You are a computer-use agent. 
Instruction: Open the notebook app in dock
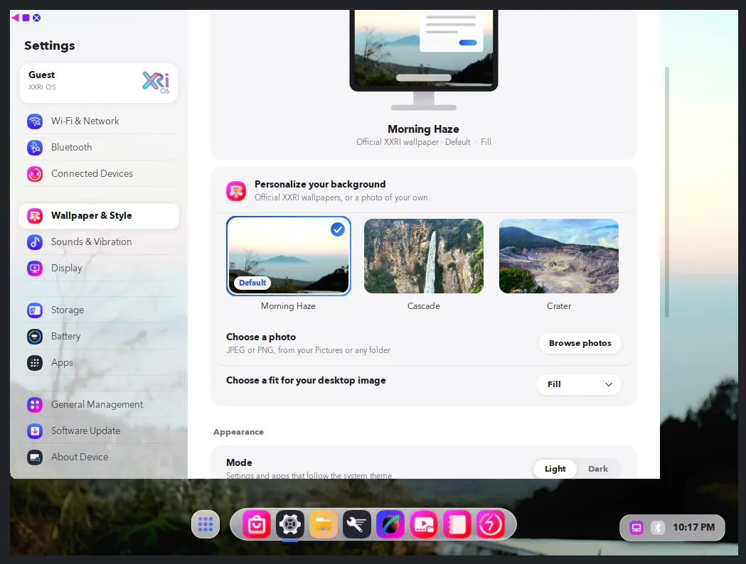tap(457, 524)
